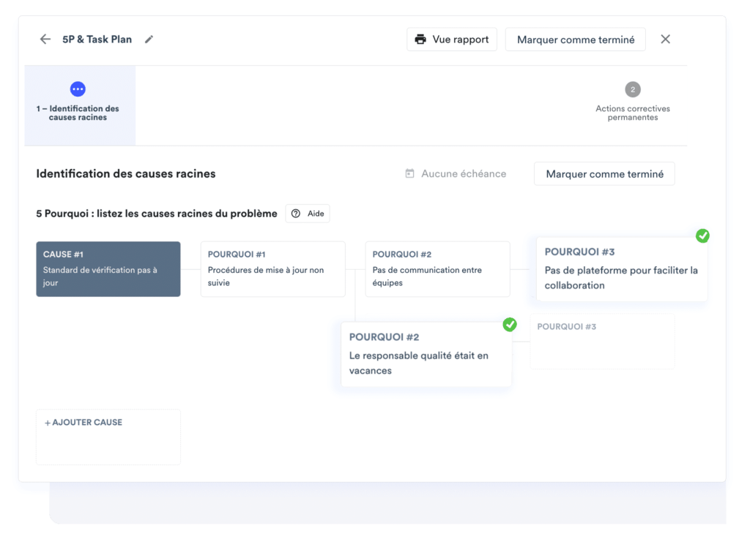Click the pencil icon to rename plan
Viewport: 750px width, 542px height.
tap(149, 39)
